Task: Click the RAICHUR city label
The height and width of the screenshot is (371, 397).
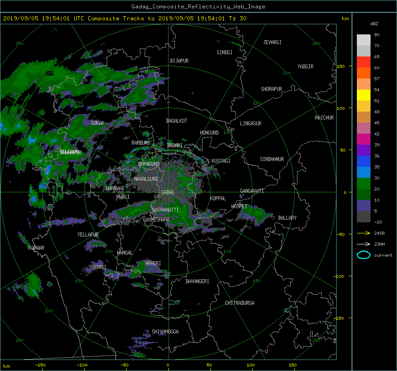Action: 324,118
